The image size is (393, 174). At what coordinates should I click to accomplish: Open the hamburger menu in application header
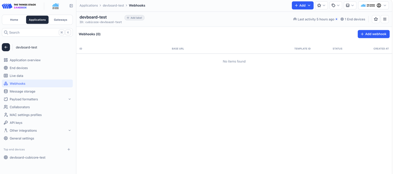385,19
